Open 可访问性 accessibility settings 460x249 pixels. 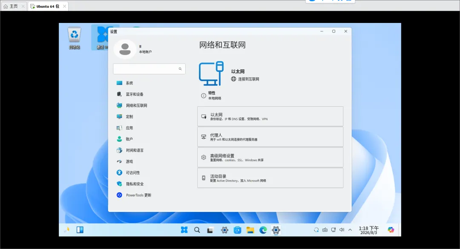(128, 173)
